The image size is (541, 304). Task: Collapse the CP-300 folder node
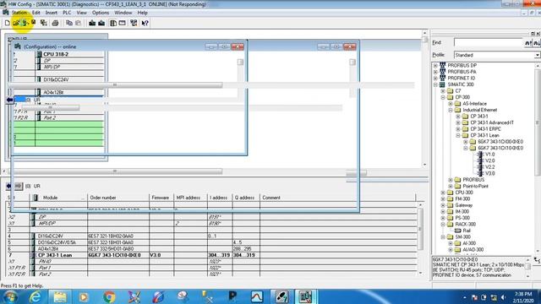(x=443, y=97)
